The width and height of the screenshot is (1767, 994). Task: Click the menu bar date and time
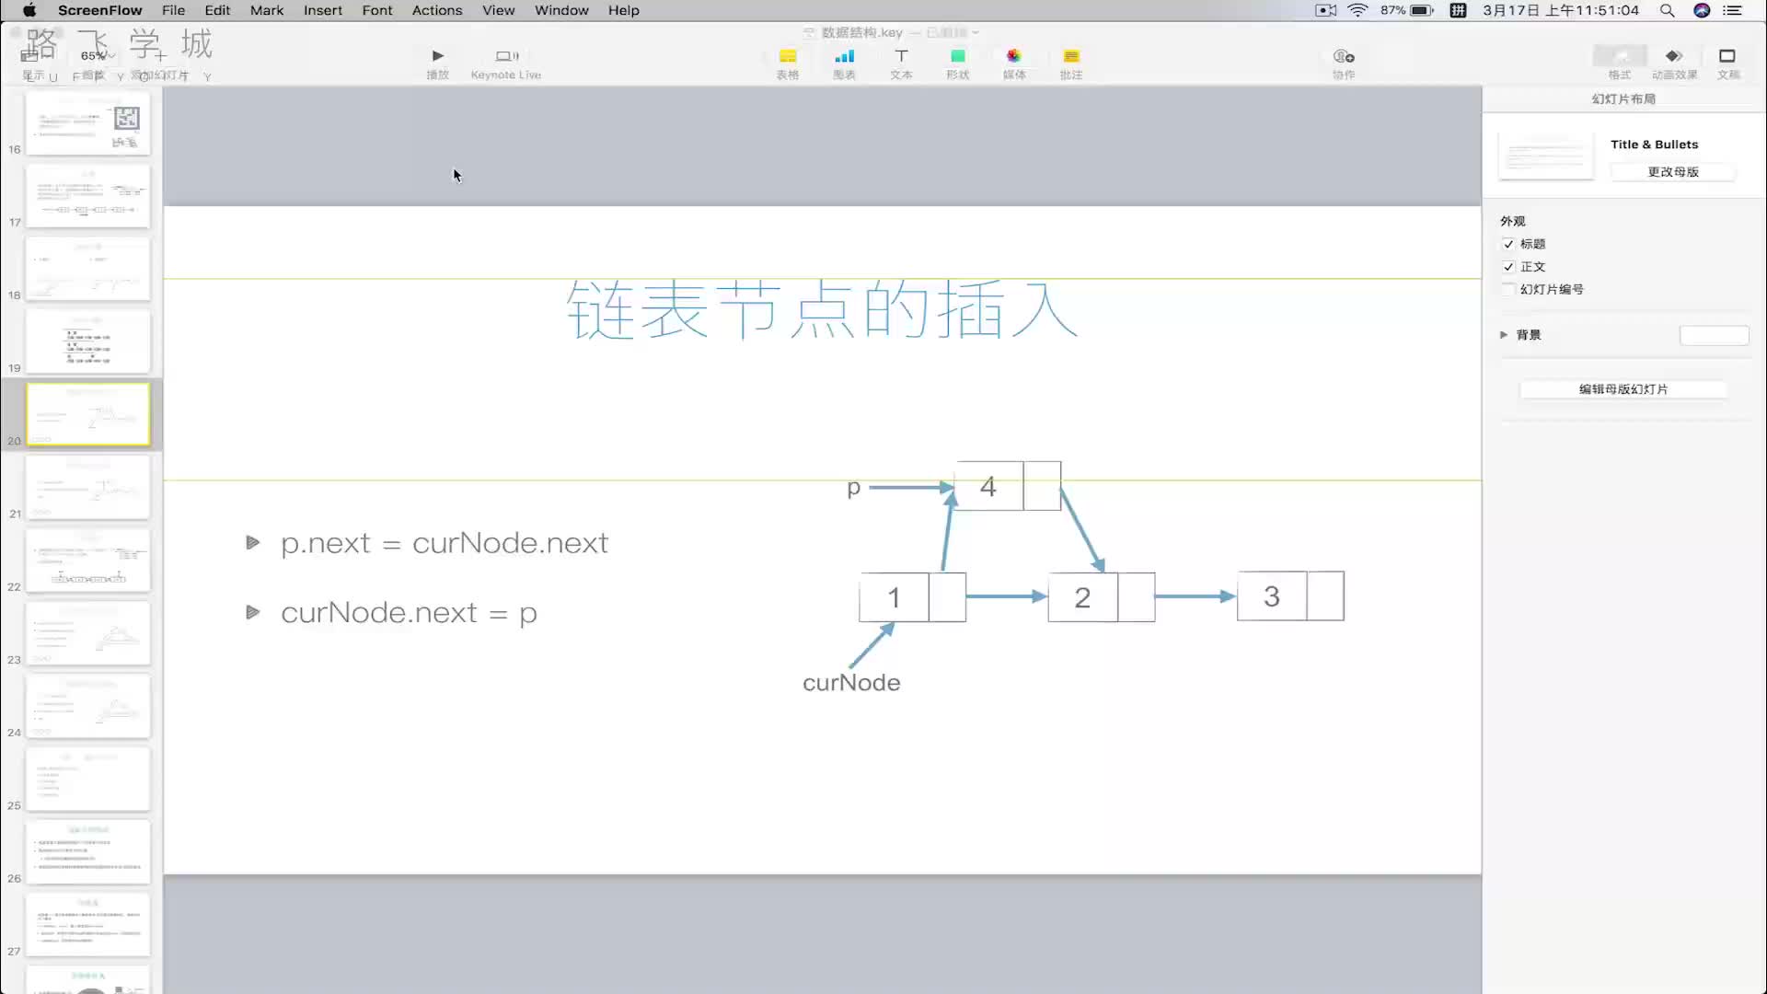(x=1561, y=10)
